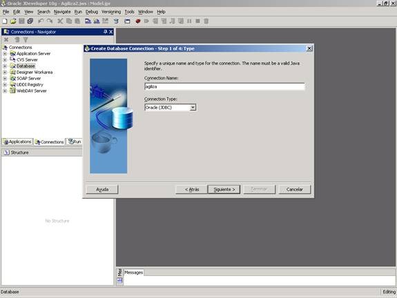Click the Navigator refresh icon
The image size is (397, 298).
click(17, 40)
